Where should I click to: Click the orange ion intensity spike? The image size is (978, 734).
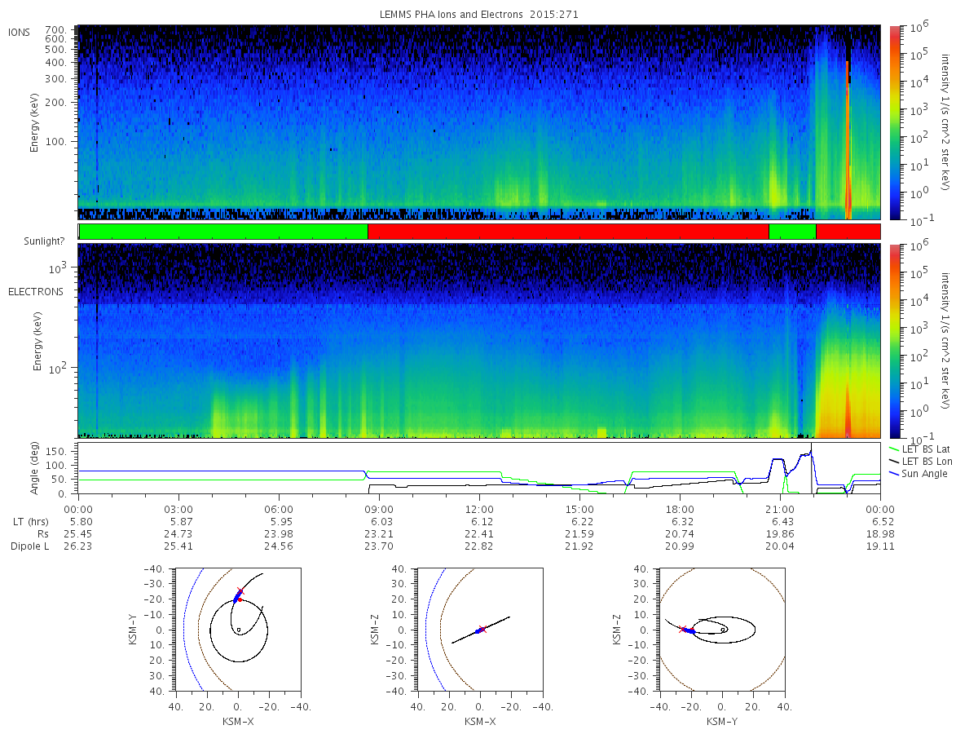pyautogui.click(x=848, y=139)
